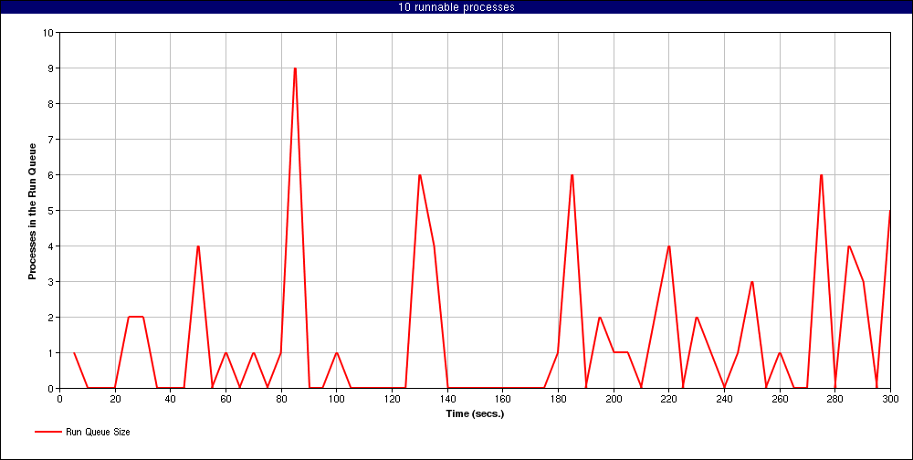This screenshot has width=913, height=460.
Task: Click the line's final point at 300 seconds
Action: tap(890, 210)
